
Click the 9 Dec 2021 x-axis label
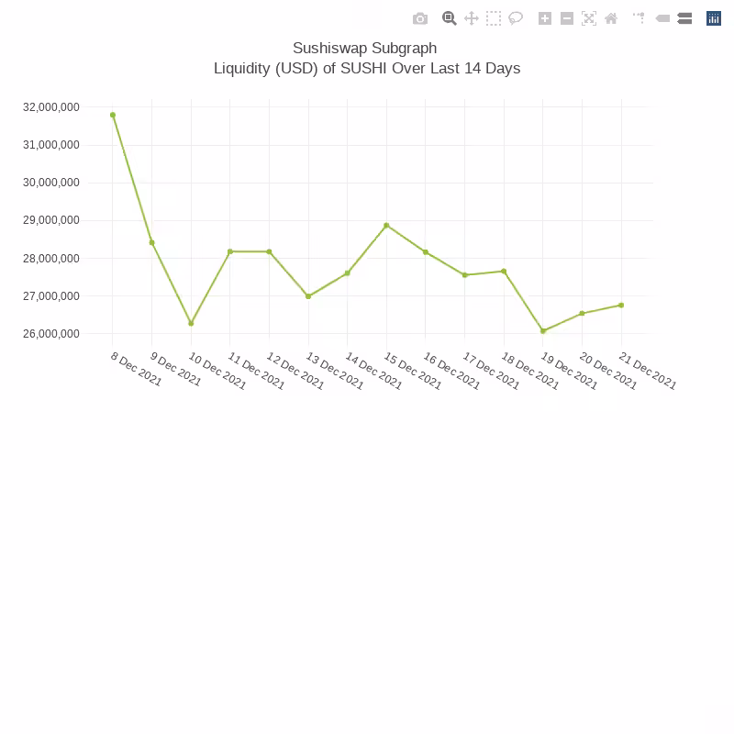[175, 369]
